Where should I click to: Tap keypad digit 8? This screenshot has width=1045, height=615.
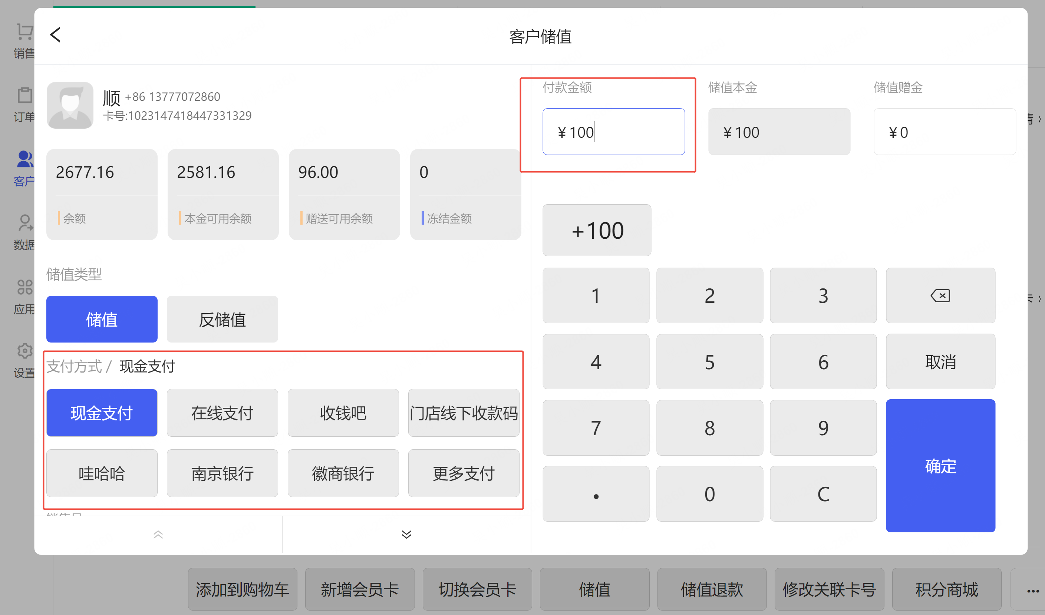(x=709, y=428)
